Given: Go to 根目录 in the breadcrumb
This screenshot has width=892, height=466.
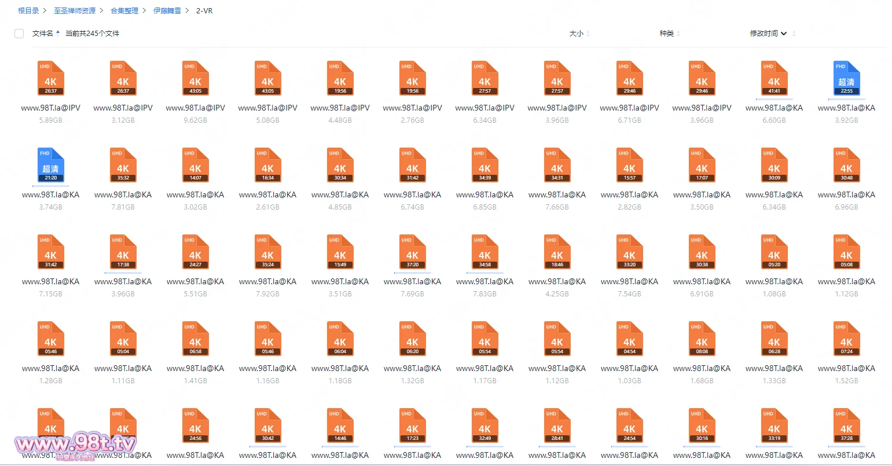Looking at the screenshot, I should (28, 11).
